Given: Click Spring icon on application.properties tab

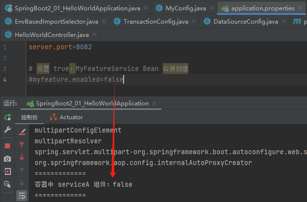Looking at the screenshot, I should 225,8.
